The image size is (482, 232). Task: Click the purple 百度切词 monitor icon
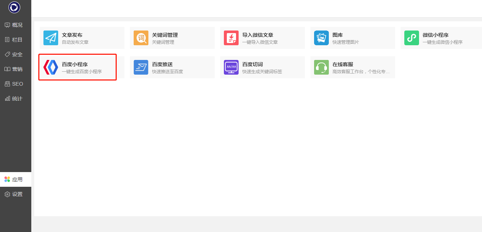[231, 67]
